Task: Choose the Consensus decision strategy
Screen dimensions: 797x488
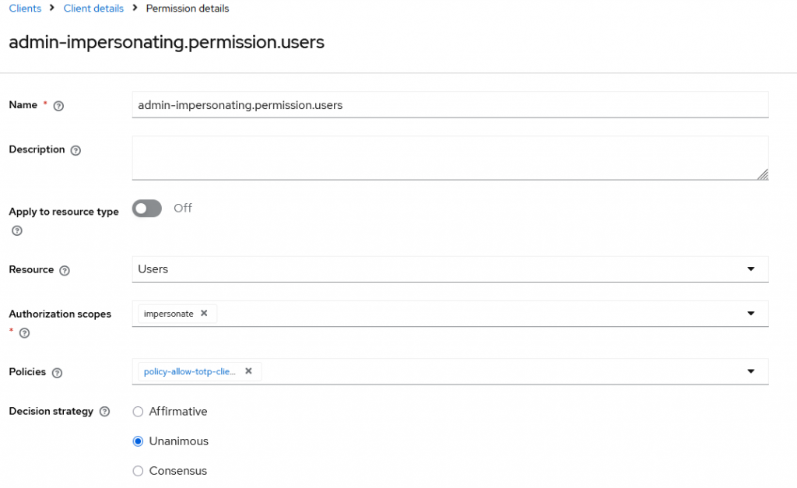Action: tap(139, 471)
